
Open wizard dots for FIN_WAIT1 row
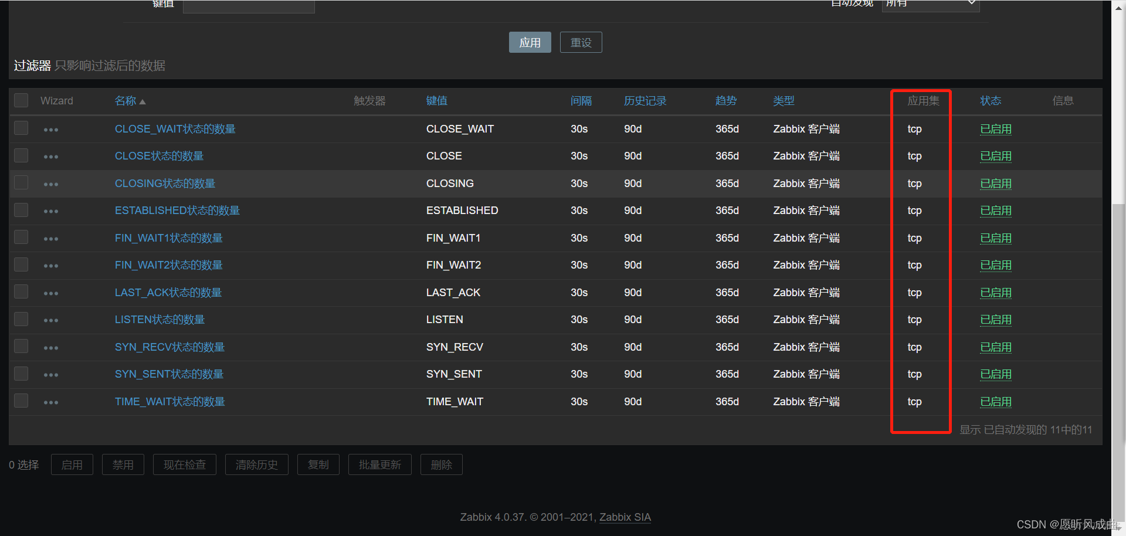[51, 239]
